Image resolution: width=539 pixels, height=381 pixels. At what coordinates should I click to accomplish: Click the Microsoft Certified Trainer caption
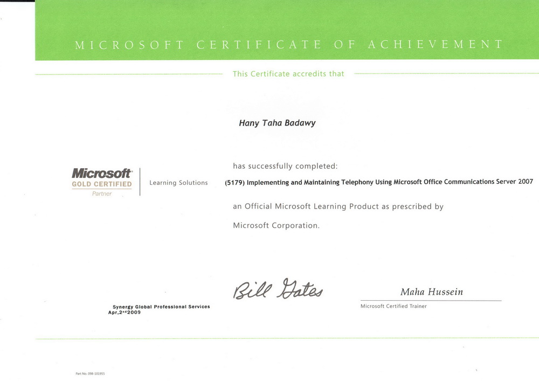pyautogui.click(x=393, y=306)
